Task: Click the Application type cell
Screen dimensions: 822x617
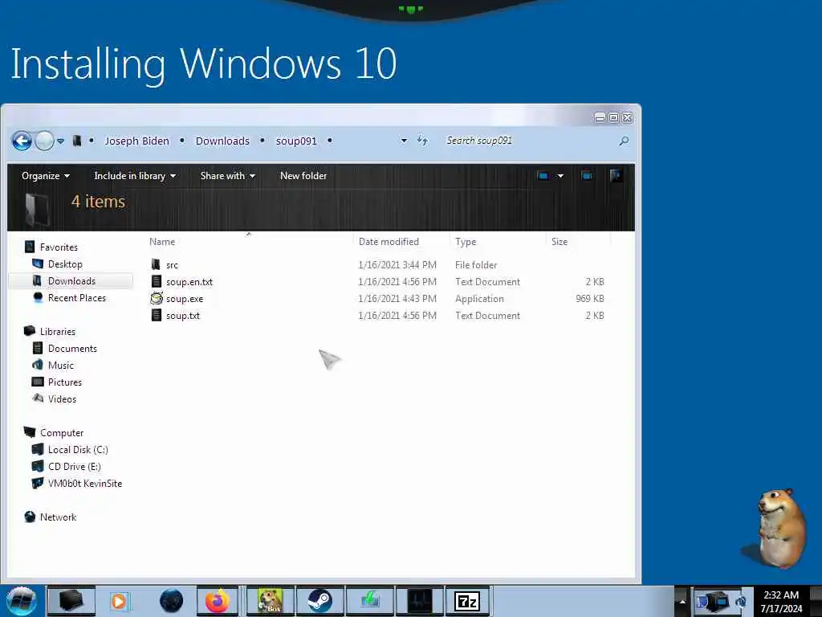Action: pos(479,299)
